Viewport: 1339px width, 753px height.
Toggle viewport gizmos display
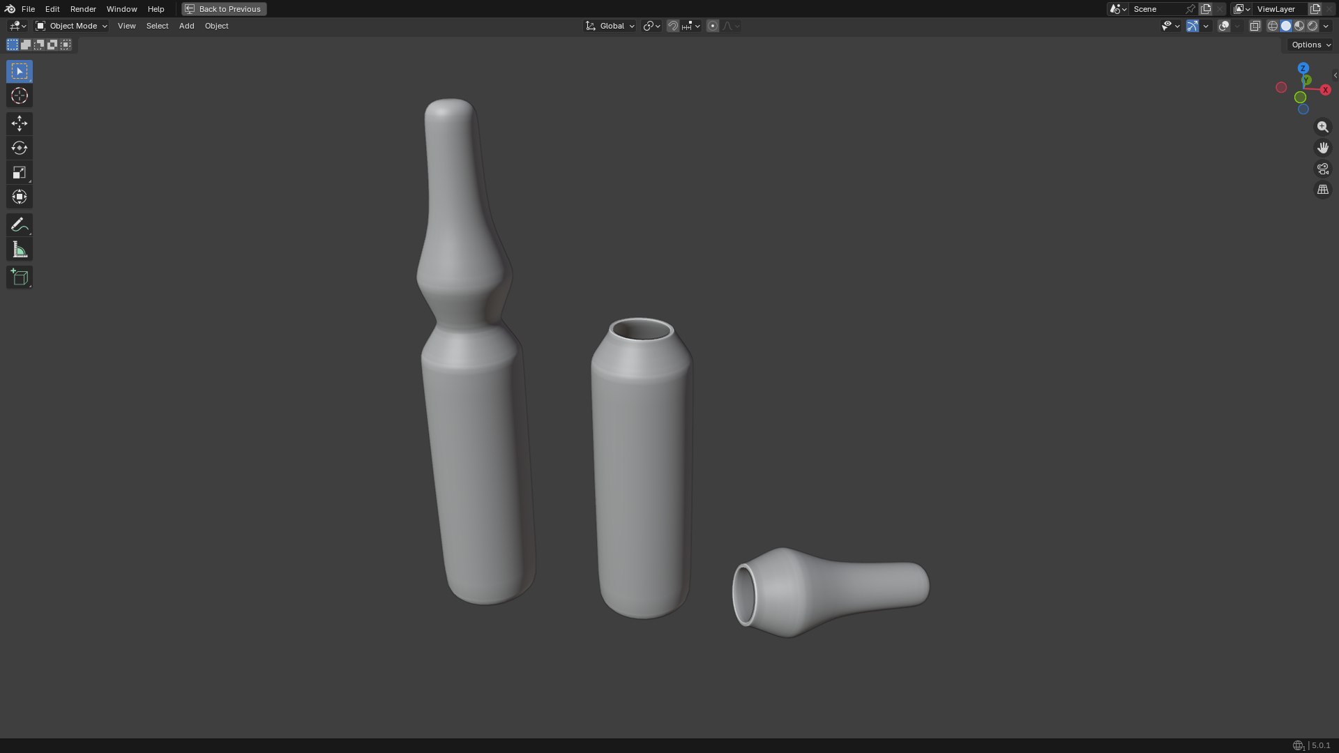click(x=1193, y=26)
